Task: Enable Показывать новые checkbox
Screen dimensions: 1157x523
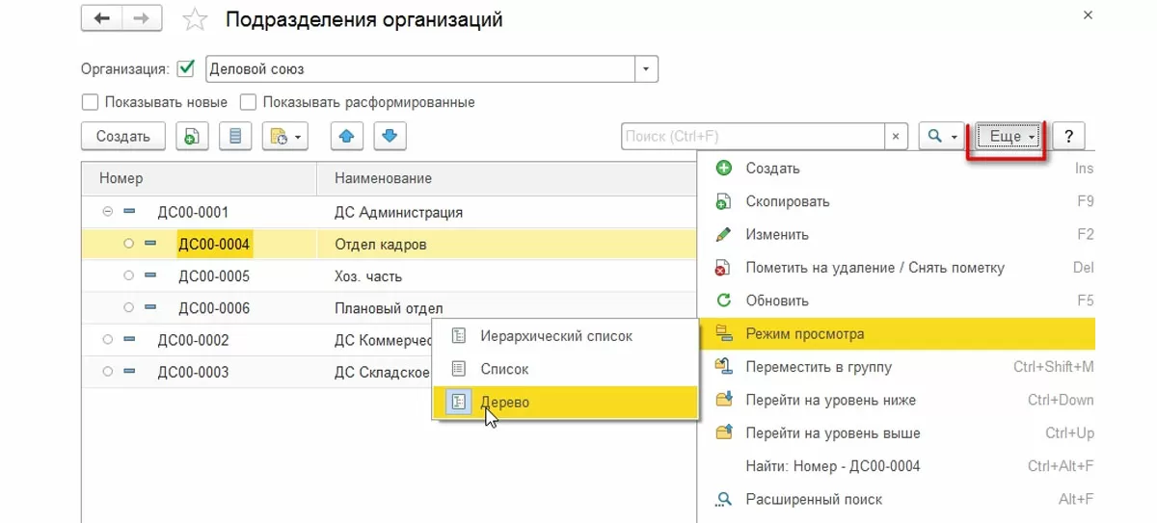Action: tap(91, 102)
